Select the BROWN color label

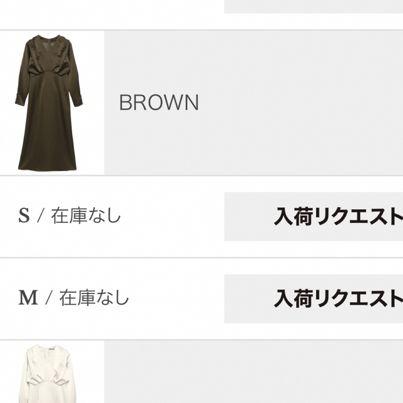pyautogui.click(x=159, y=102)
